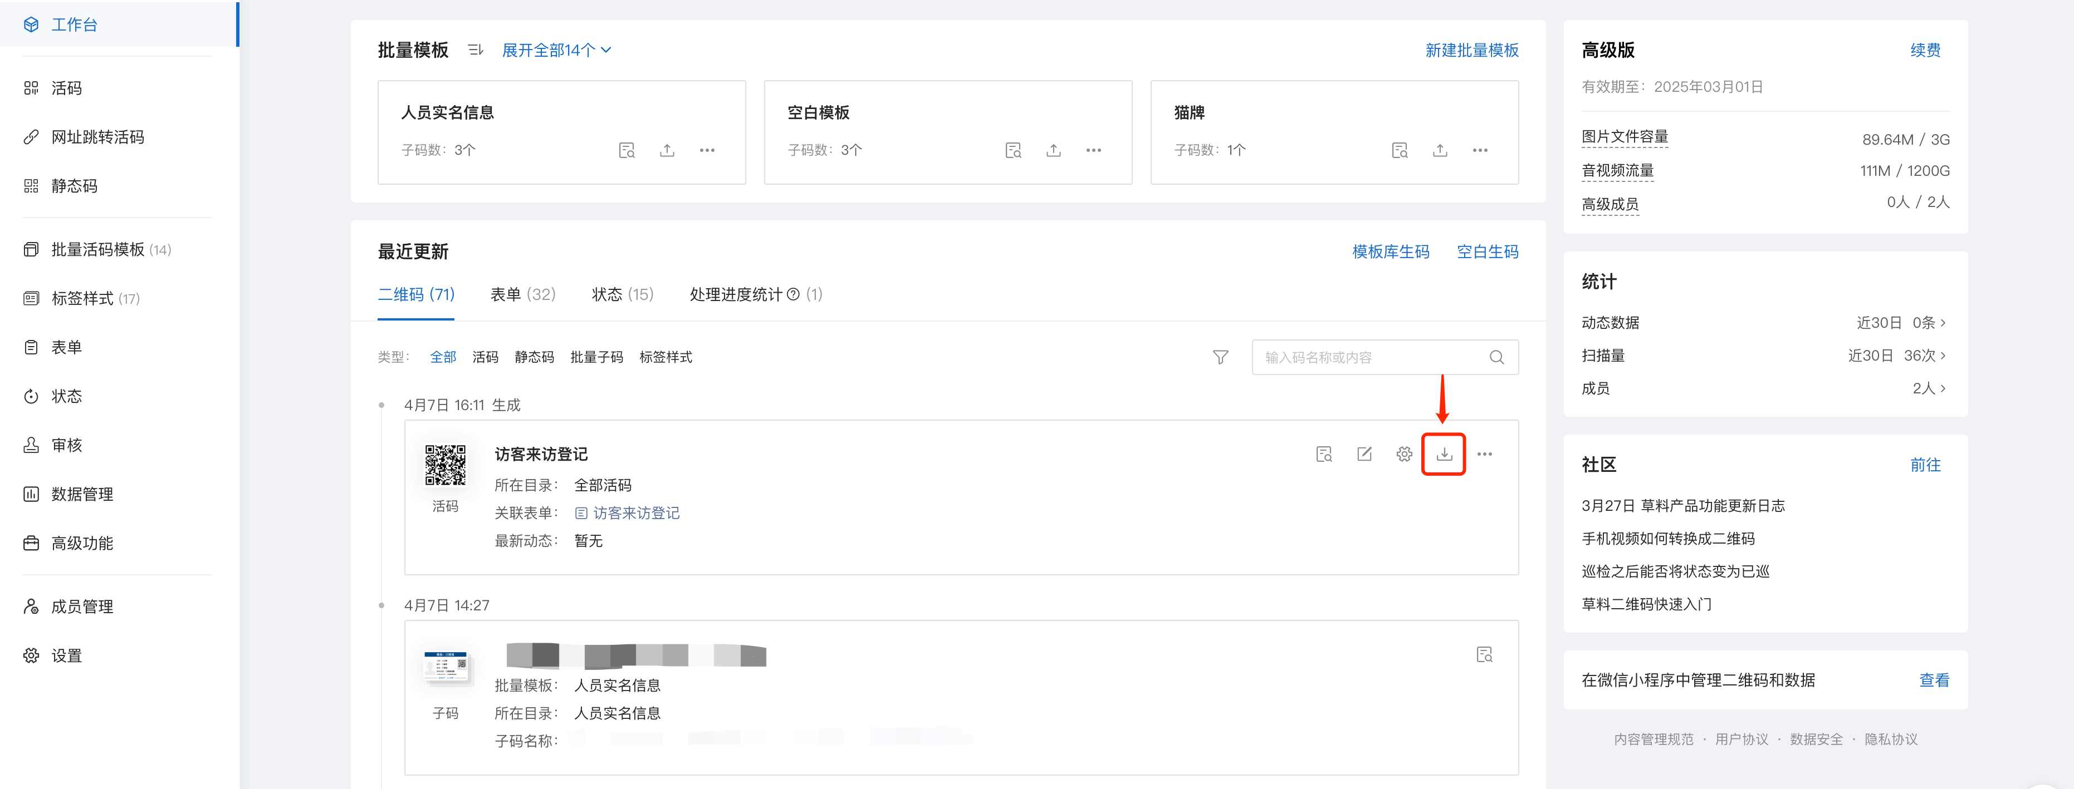This screenshot has width=2074, height=789.
Task: Expand 扫描量 statistics chevron
Action: [x=1943, y=356]
